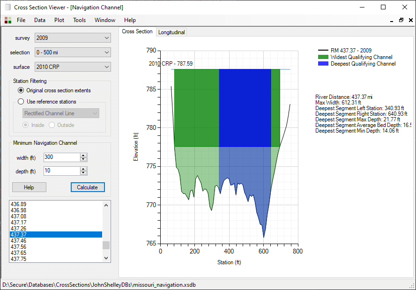Open the Plot menu
This screenshot has height=290, width=416.
[x=59, y=20]
